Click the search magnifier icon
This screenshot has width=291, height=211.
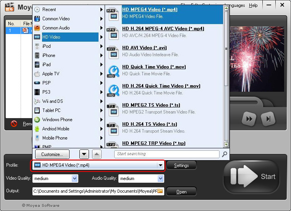225,154
